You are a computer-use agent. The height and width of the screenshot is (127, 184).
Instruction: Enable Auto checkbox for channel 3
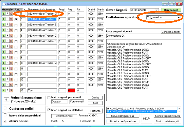(x=16, y=25)
